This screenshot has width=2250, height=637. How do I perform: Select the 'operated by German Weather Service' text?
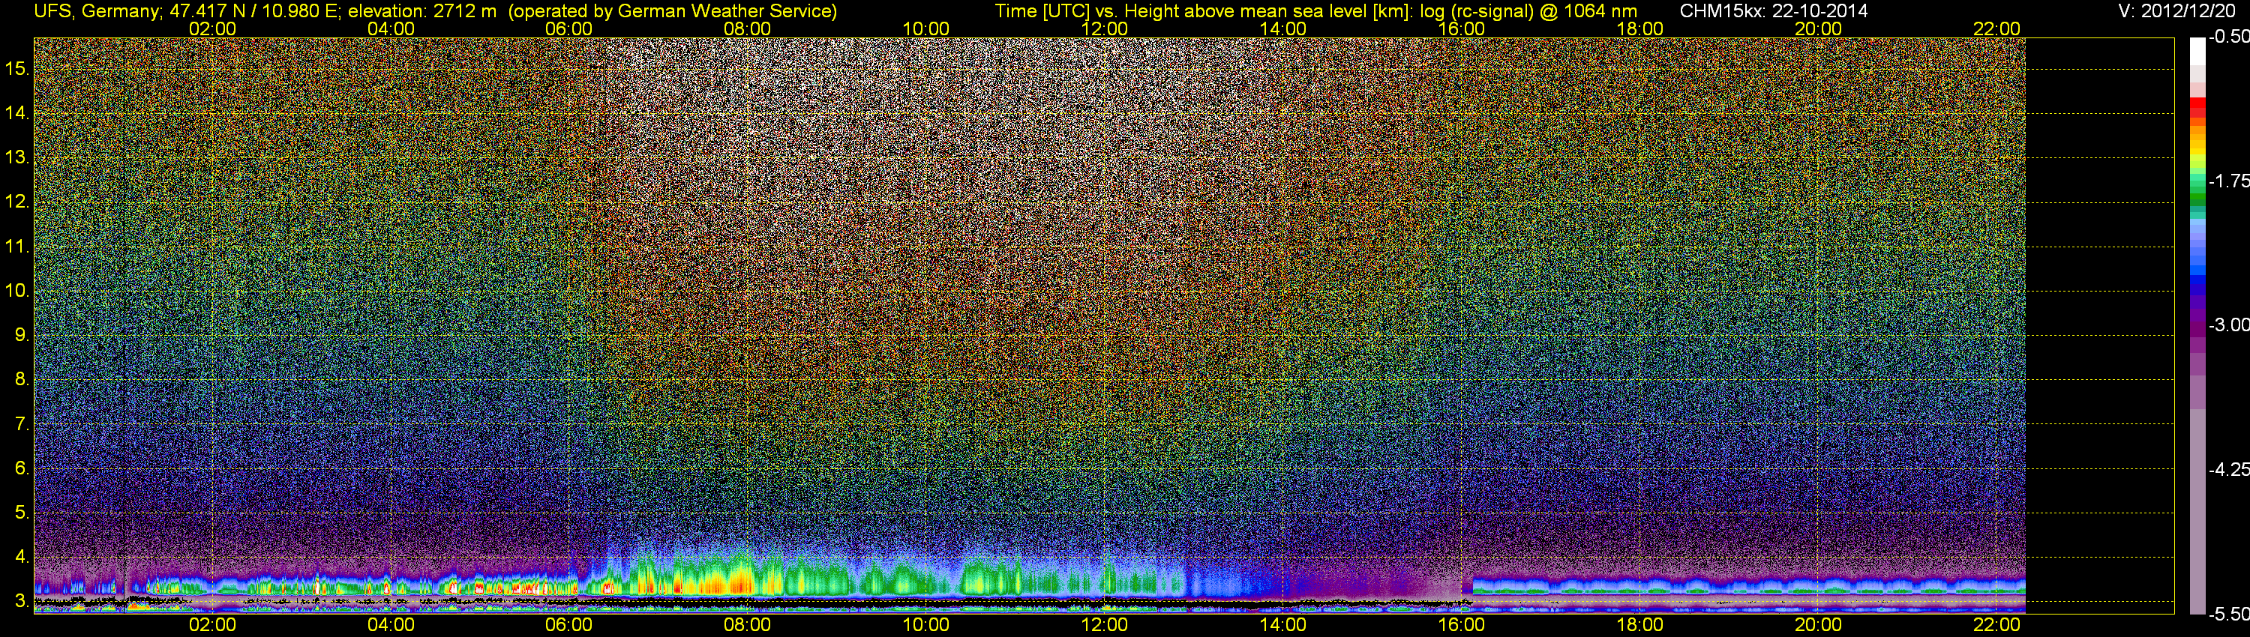coord(673,11)
